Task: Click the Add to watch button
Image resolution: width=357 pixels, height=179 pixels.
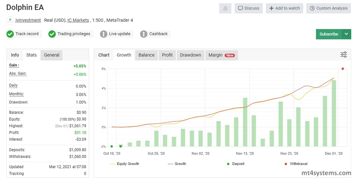Action: (x=285, y=8)
